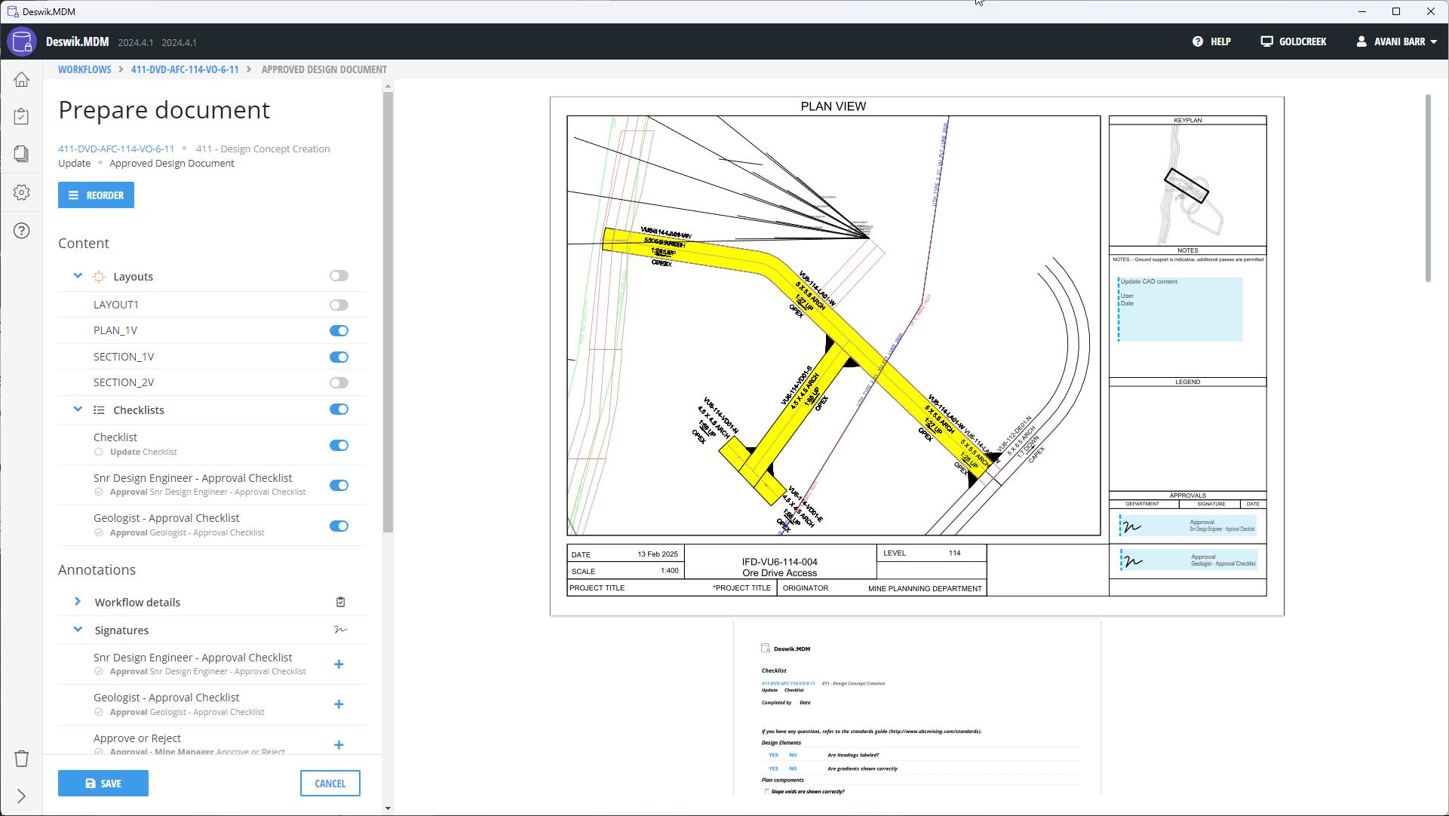
Task: Disable the PLAN_1V switch
Action: click(339, 331)
